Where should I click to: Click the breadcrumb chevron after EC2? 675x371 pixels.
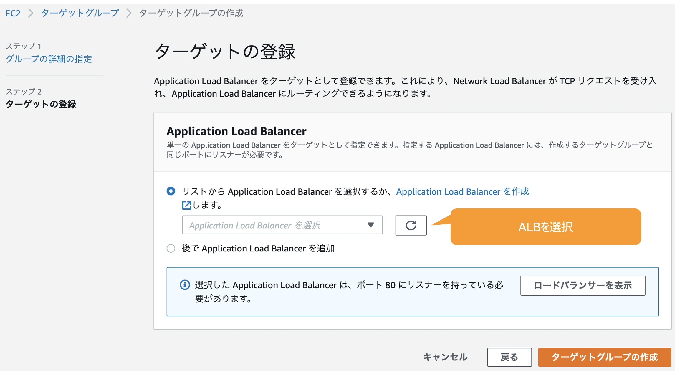[x=31, y=13]
